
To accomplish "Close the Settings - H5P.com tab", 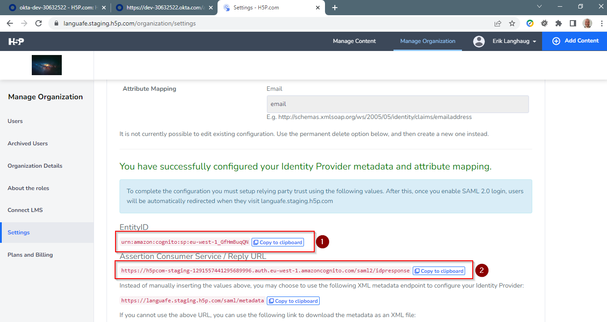I will 318,8.
